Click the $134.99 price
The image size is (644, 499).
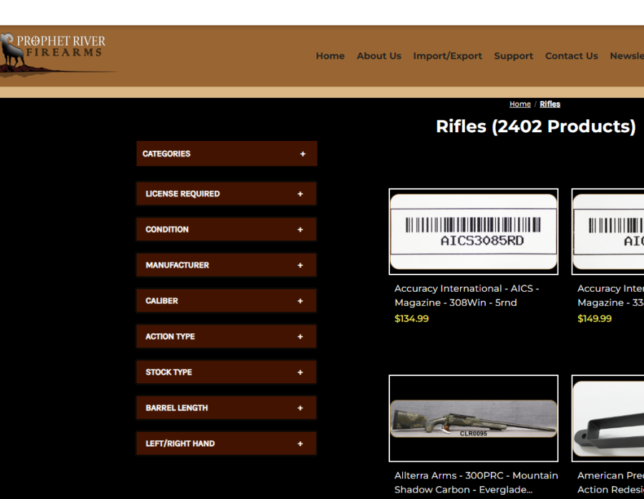pos(411,318)
